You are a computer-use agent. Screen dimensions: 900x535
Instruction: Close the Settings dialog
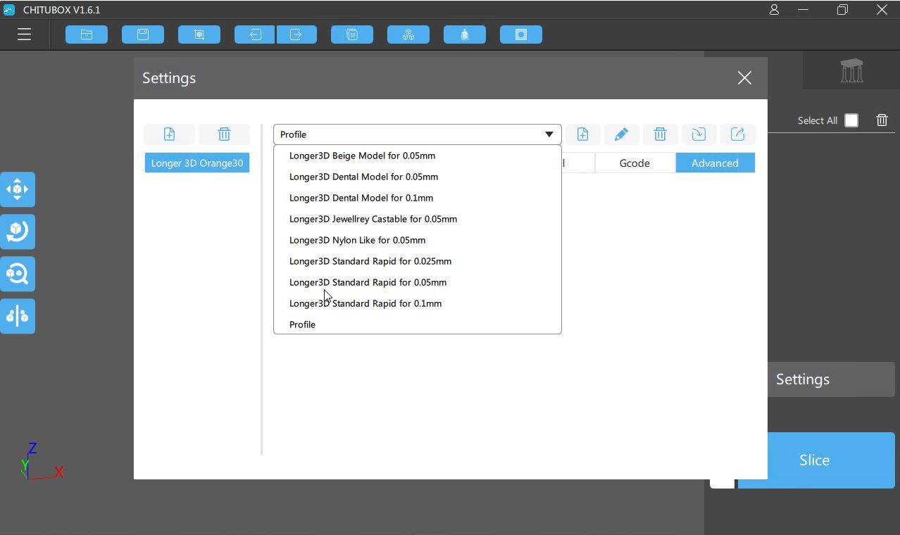(x=744, y=78)
